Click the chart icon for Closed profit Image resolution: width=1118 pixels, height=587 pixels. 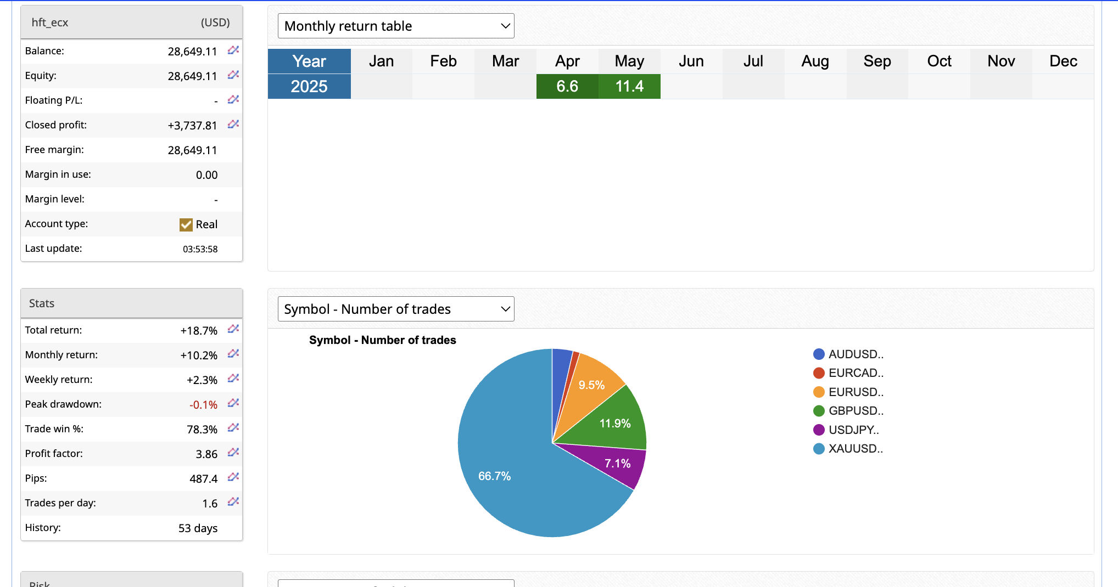(233, 125)
